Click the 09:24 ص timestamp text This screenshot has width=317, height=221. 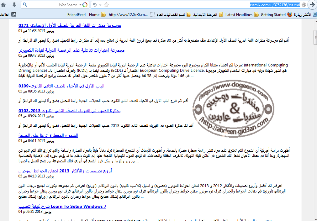pyautogui.click(x=36, y=116)
